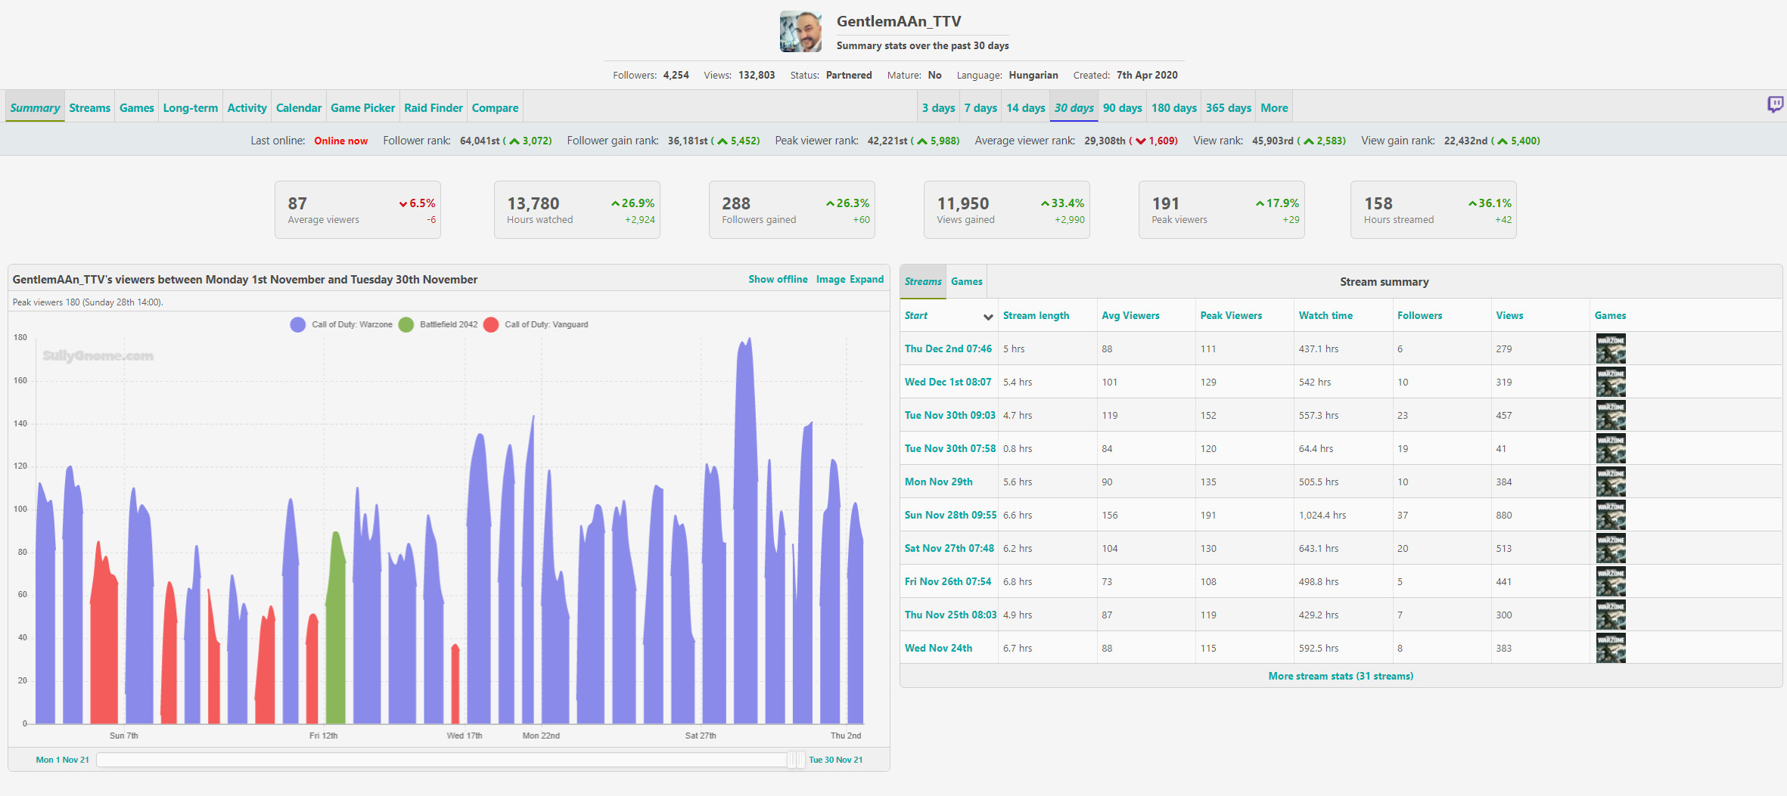Viewport: 1787px width, 796px height.
Task: Toggle Call of Duty: Warzone legend series
Action: pos(342,324)
